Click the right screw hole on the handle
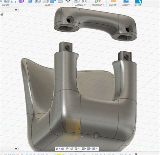Image resolution: width=160 pixels, height=155 pixels. point(129,29)
